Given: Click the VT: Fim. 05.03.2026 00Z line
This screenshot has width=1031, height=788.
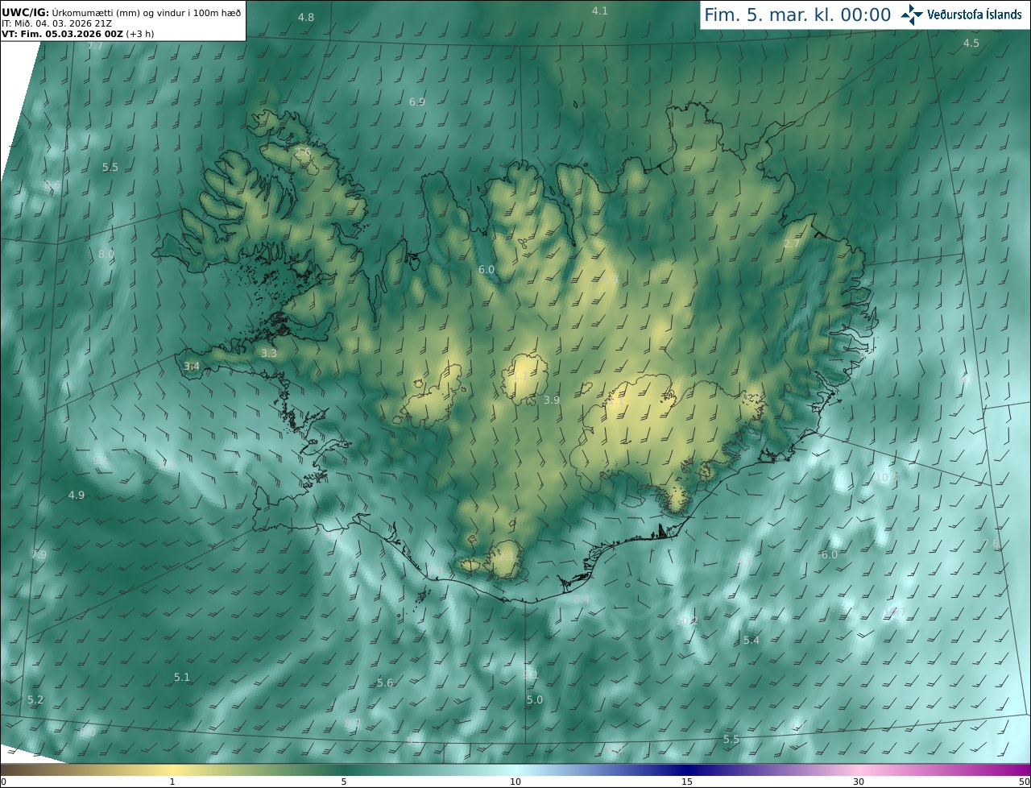Looking at the screenshot, I should (77, 34).
